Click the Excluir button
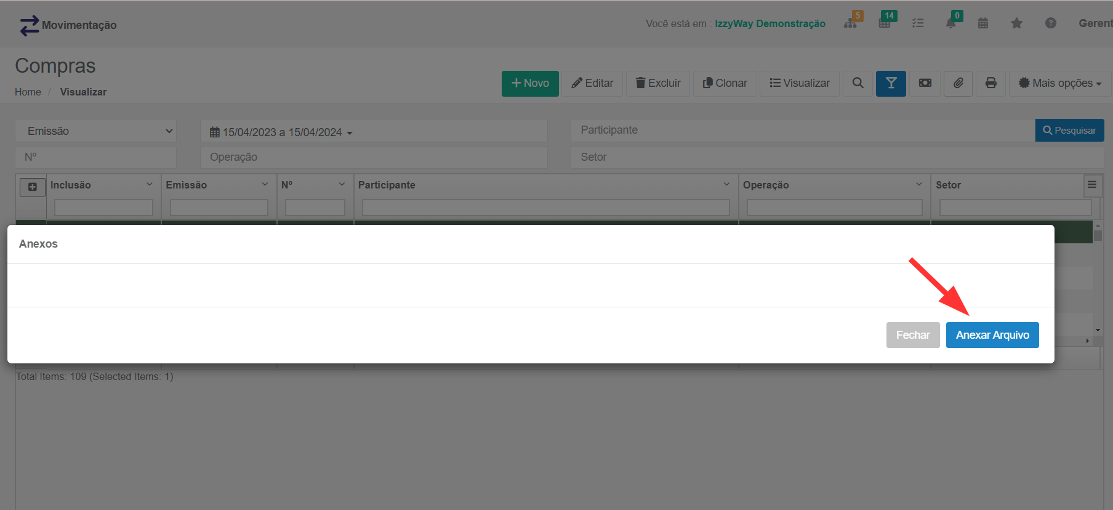The image size is (1113, 510). 658,83
